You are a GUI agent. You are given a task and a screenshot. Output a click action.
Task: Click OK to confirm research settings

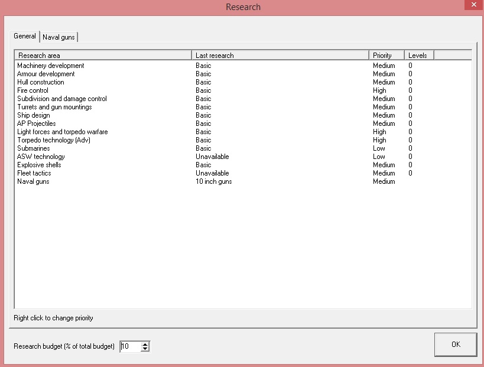point(456,345)
